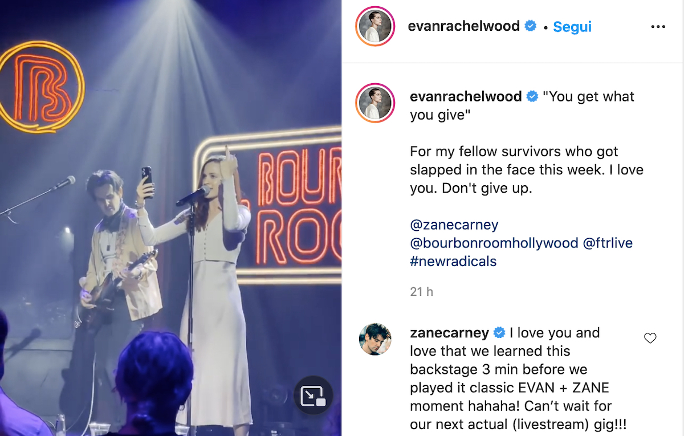Open the evanrachelwood header profile picture

click(x=374, y=27)
